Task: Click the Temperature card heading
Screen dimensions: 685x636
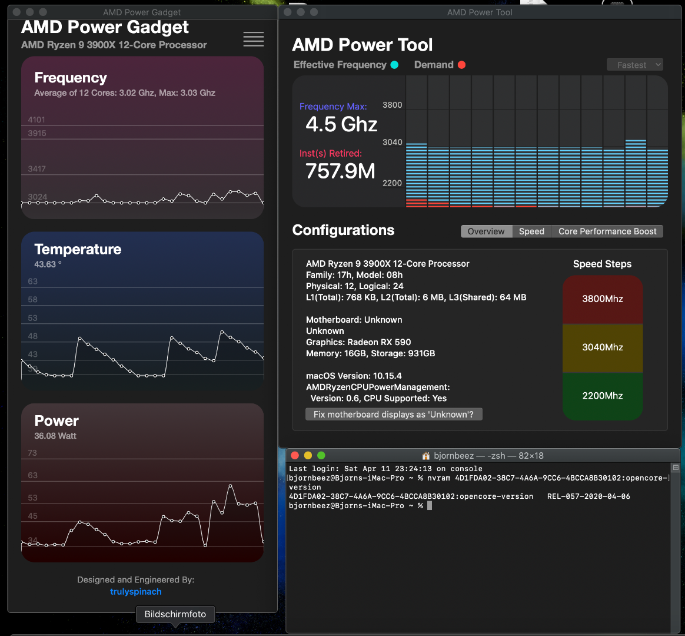Action: point(78,249)
